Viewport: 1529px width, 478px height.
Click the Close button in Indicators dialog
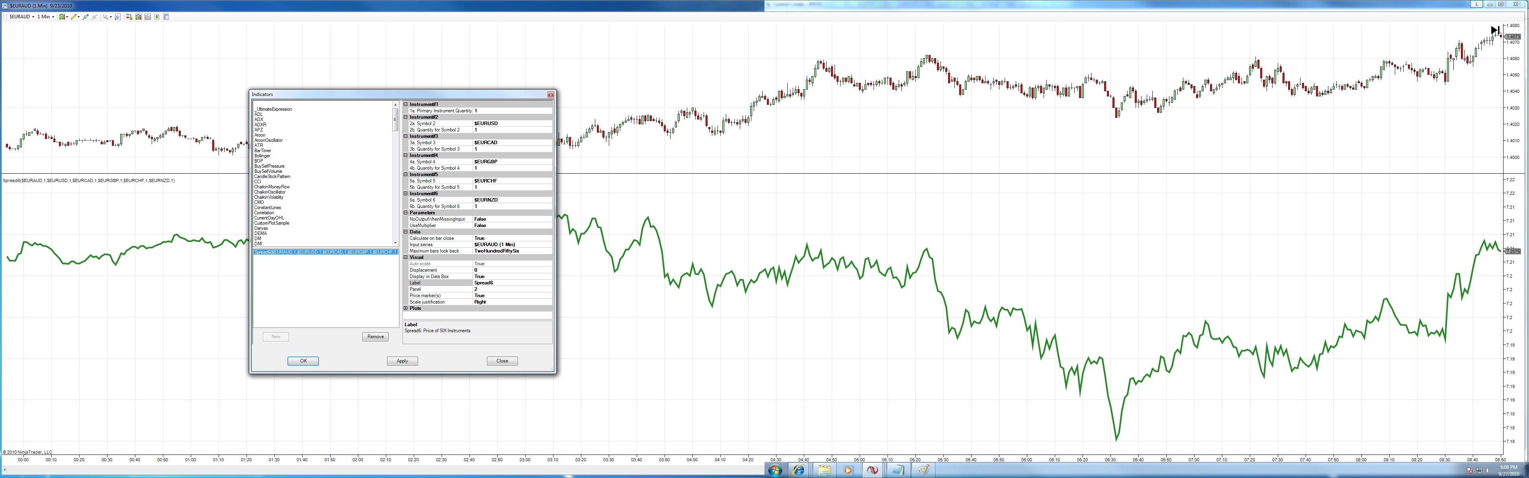pyautogui.click(x=502, y=361)
